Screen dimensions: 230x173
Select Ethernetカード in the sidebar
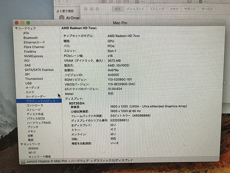pos(34,43)
